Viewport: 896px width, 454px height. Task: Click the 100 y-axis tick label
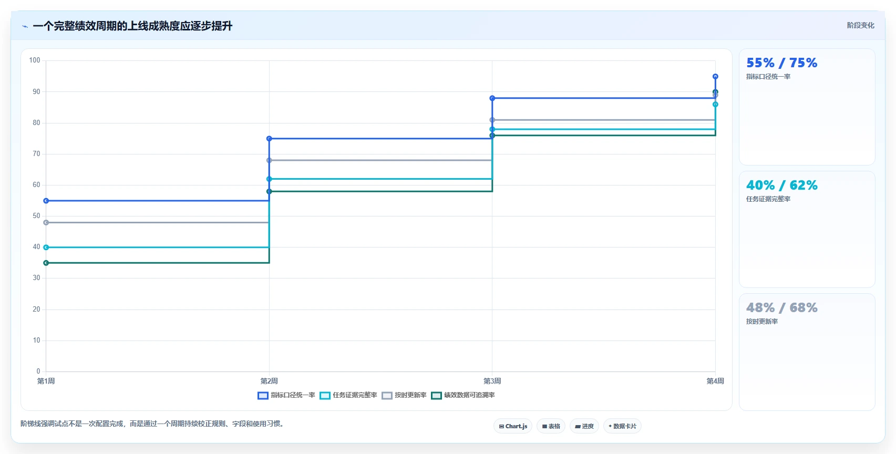tap(35, 60)
